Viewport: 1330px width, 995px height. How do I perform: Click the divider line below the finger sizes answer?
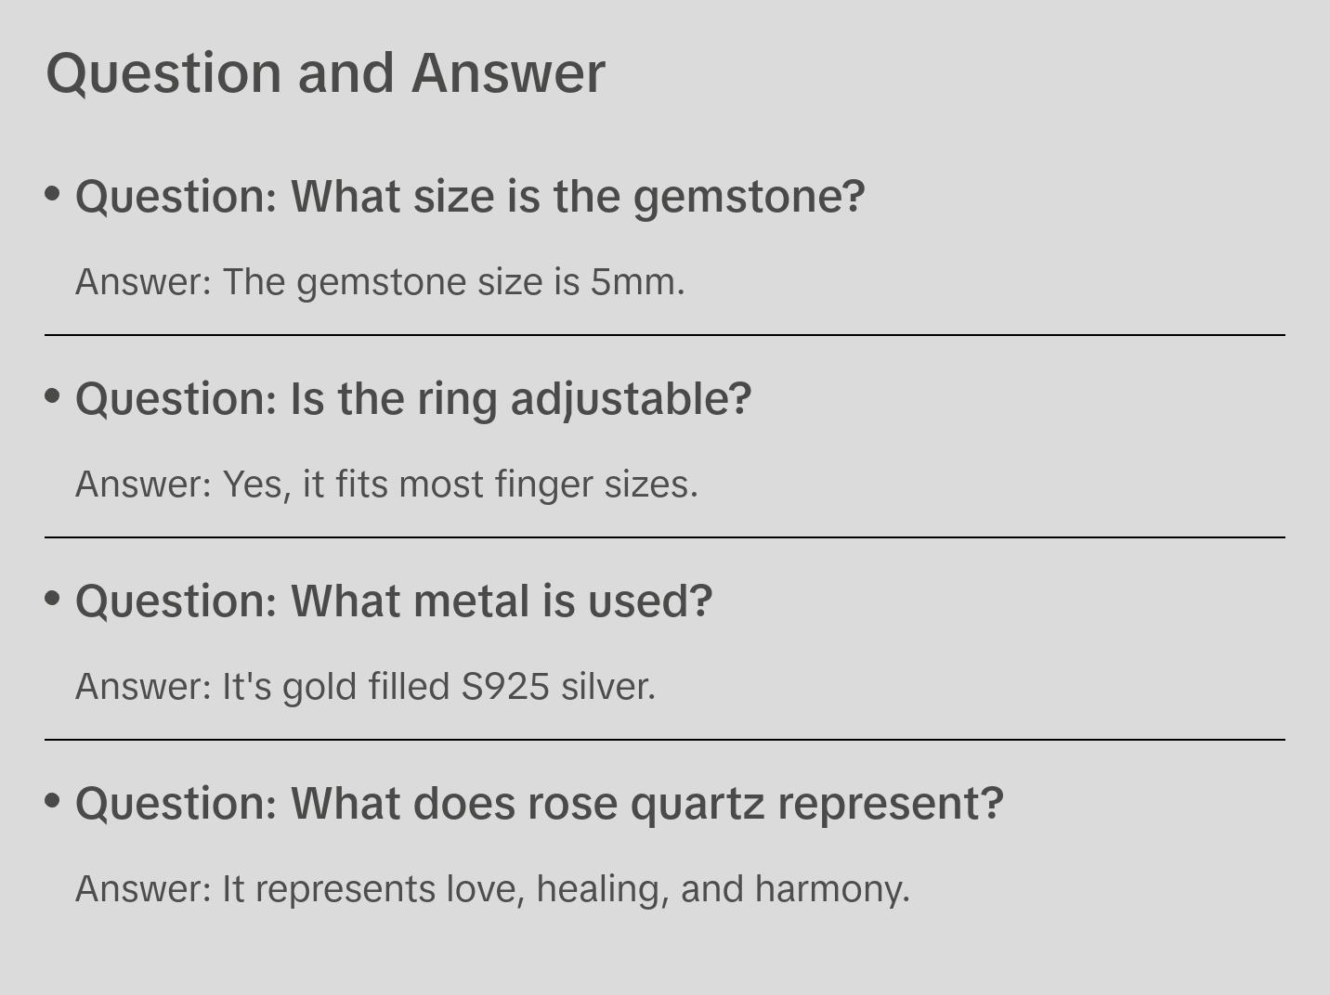pos(665,537)
